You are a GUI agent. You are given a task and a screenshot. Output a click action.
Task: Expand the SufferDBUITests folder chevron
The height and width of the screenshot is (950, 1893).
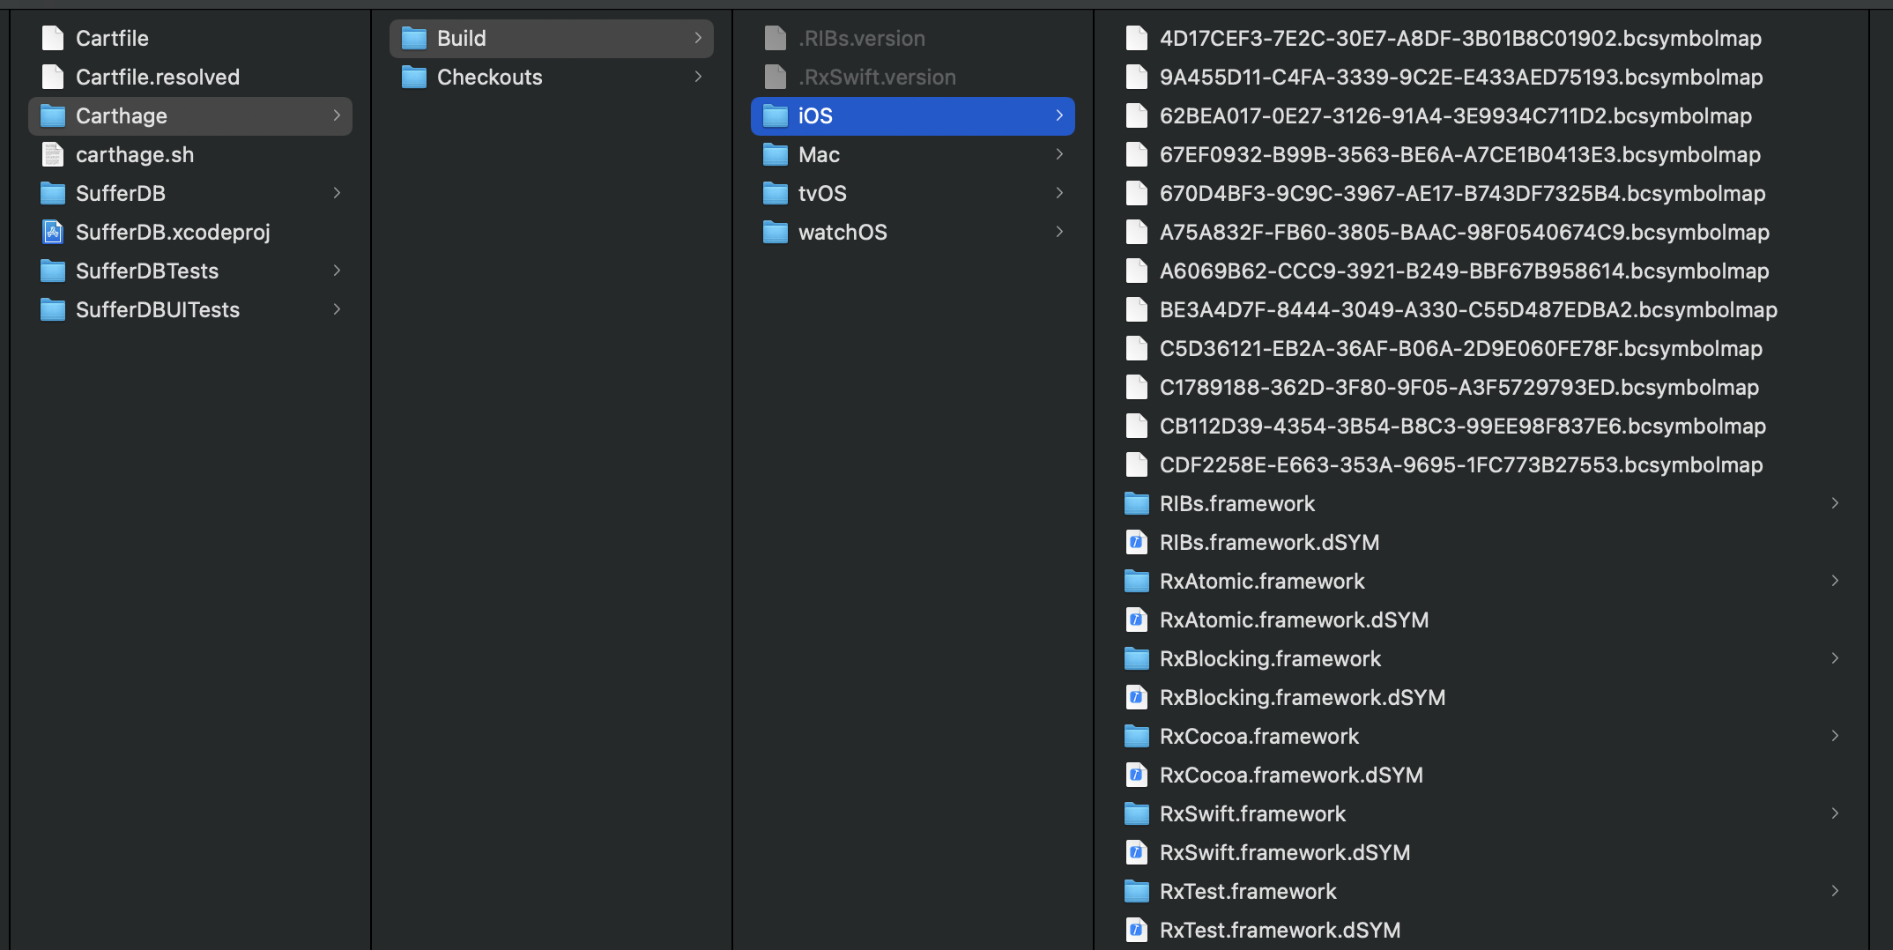[337, 309]
